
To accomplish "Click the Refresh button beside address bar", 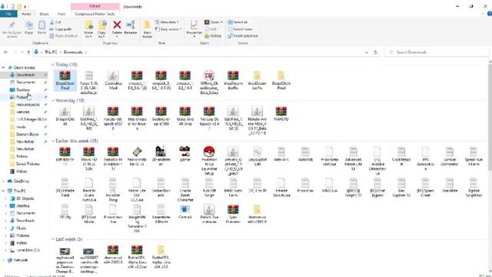I will [376, 52].
